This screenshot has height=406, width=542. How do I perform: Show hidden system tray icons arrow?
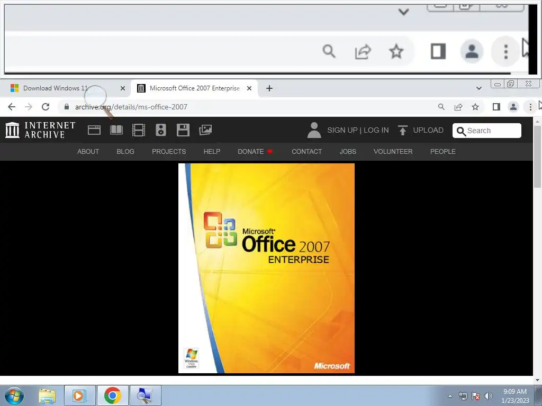tap(450, 396)
